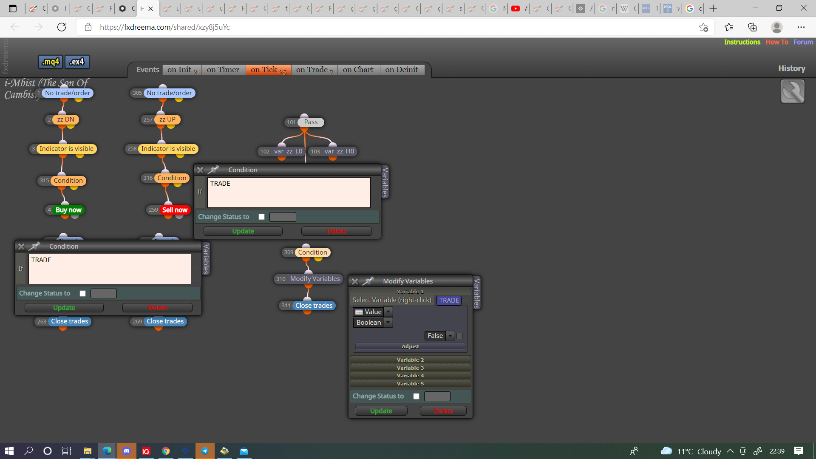The height and width of the screenshot is (459, 816).
Task: Open the Instructions link
Action: click(x=742, y=42)
